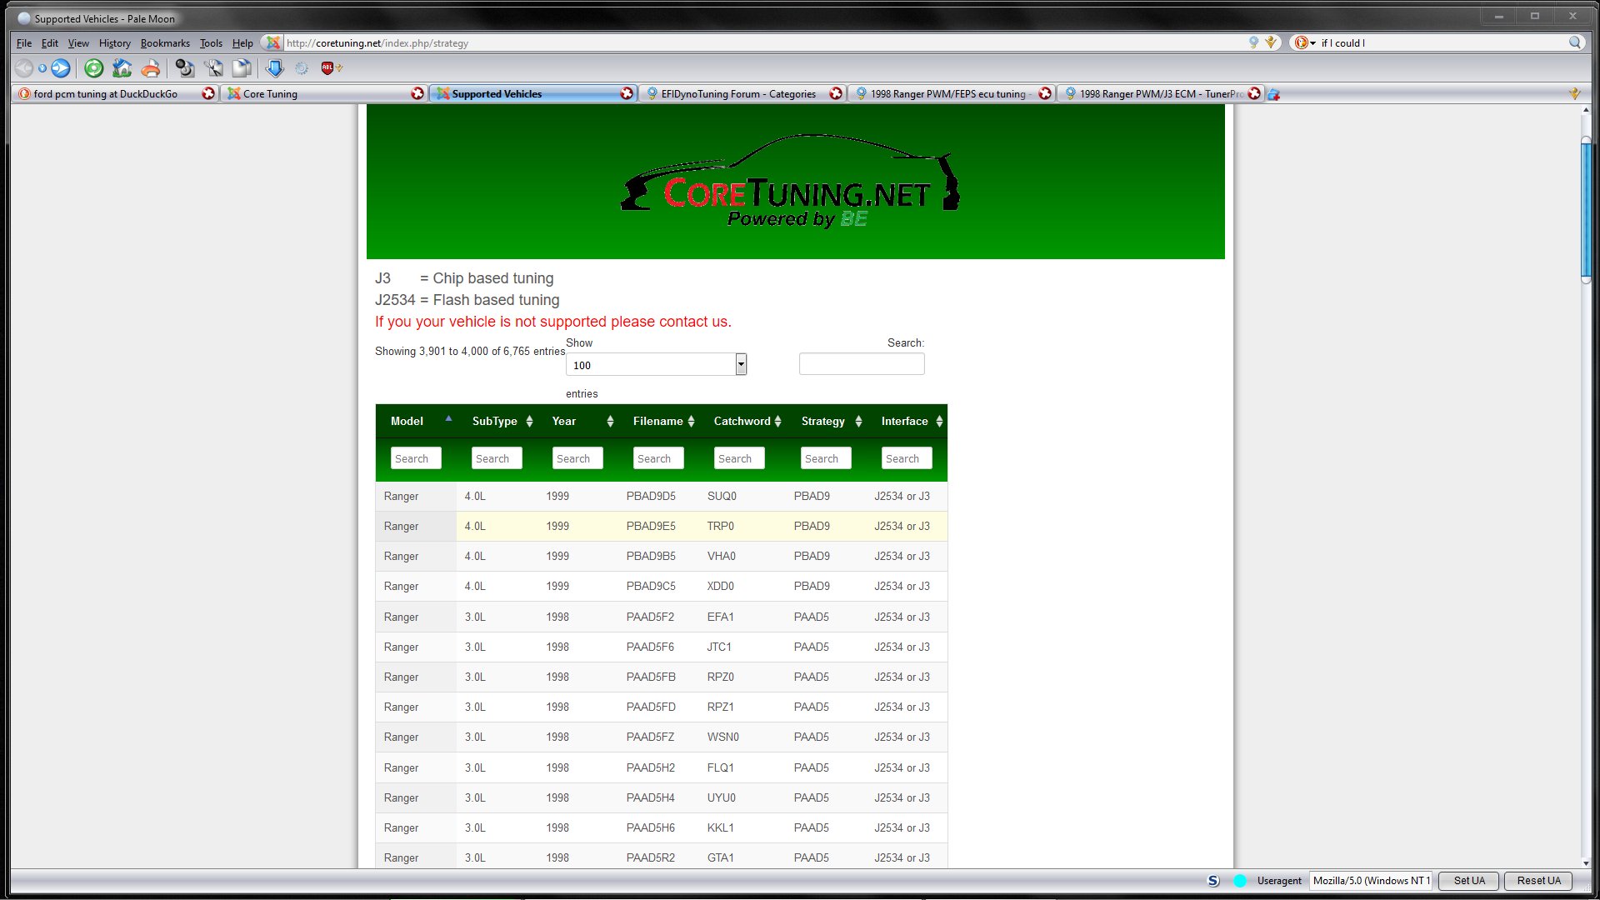Click the vertical scrollbar thumb
Image resolution: width=1600 pixels, height=900 pixels.
(x=1586, y=208)
